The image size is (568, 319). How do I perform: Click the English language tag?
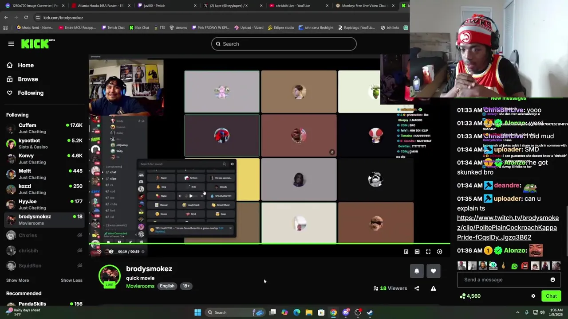click(x=167, y=286)
